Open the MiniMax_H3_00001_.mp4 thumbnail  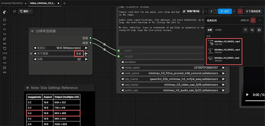click(x=211, y=59)
